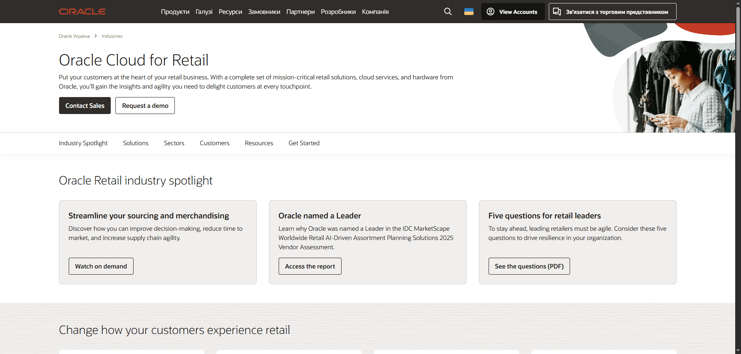Open the Industries breadcrumb link
The height and width of the screenshot is (354, 741).
(112, 36)
